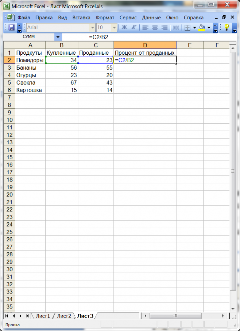Open the Вид menu

[x=62, y=18]
